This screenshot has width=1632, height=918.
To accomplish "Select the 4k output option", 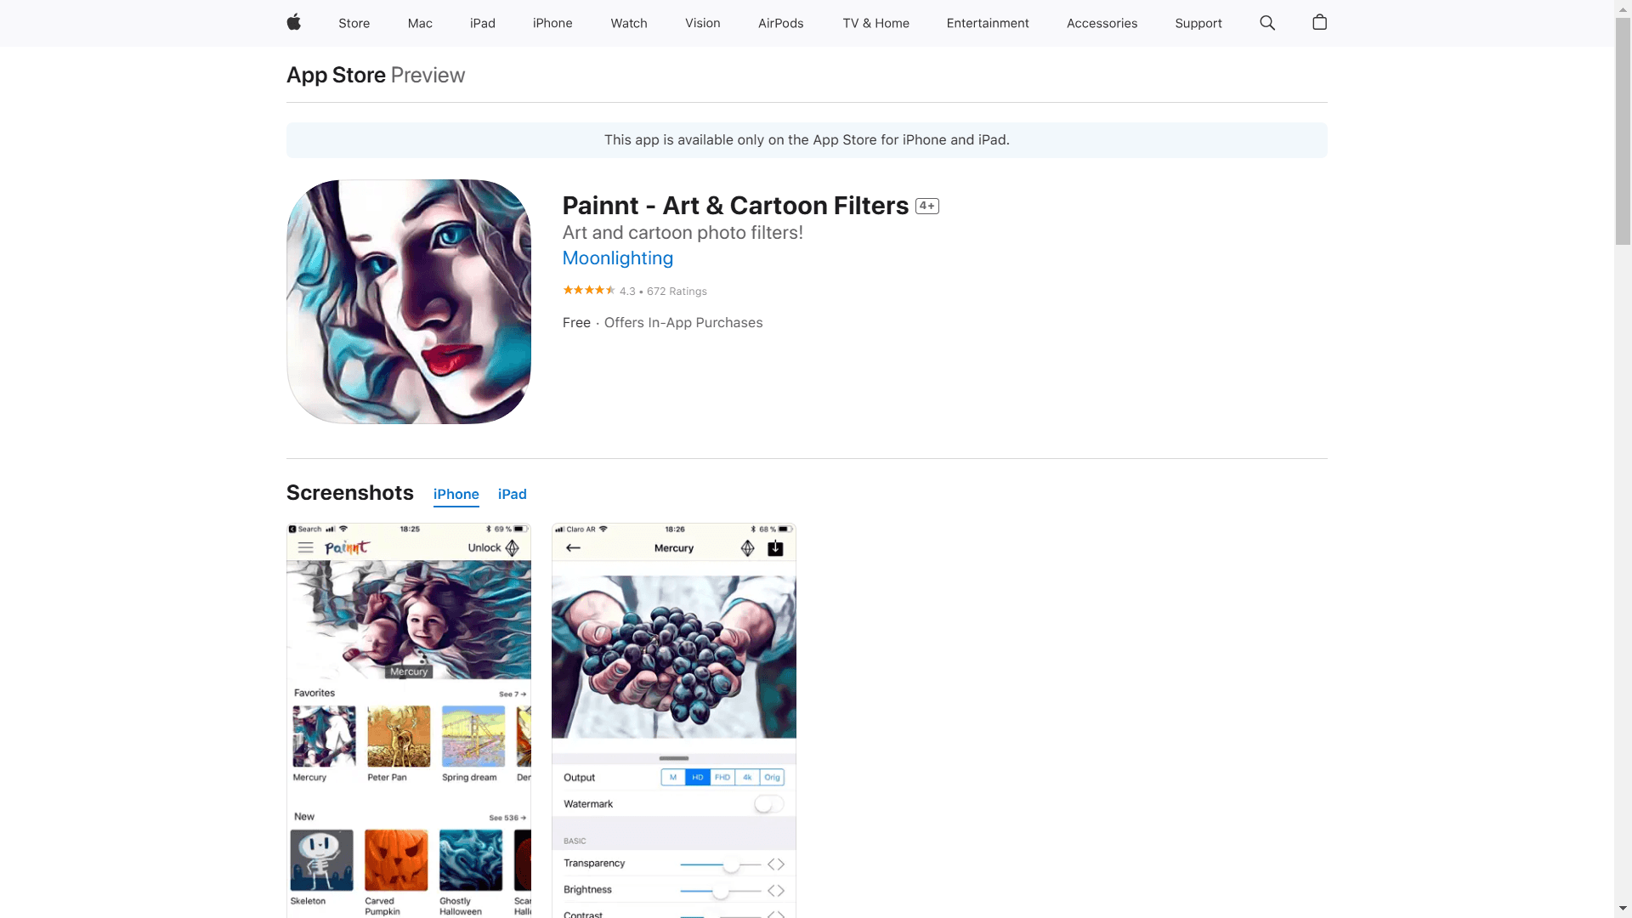I will coord(746,777).
